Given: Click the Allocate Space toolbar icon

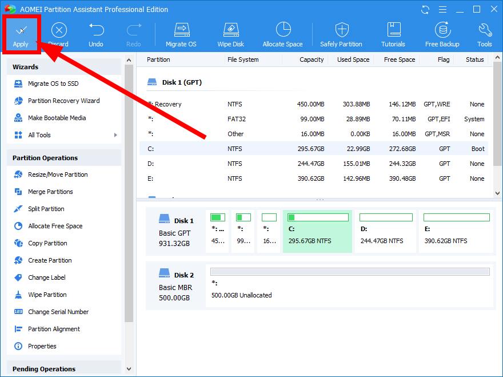Looking at the screenshot, I should 282,34.
